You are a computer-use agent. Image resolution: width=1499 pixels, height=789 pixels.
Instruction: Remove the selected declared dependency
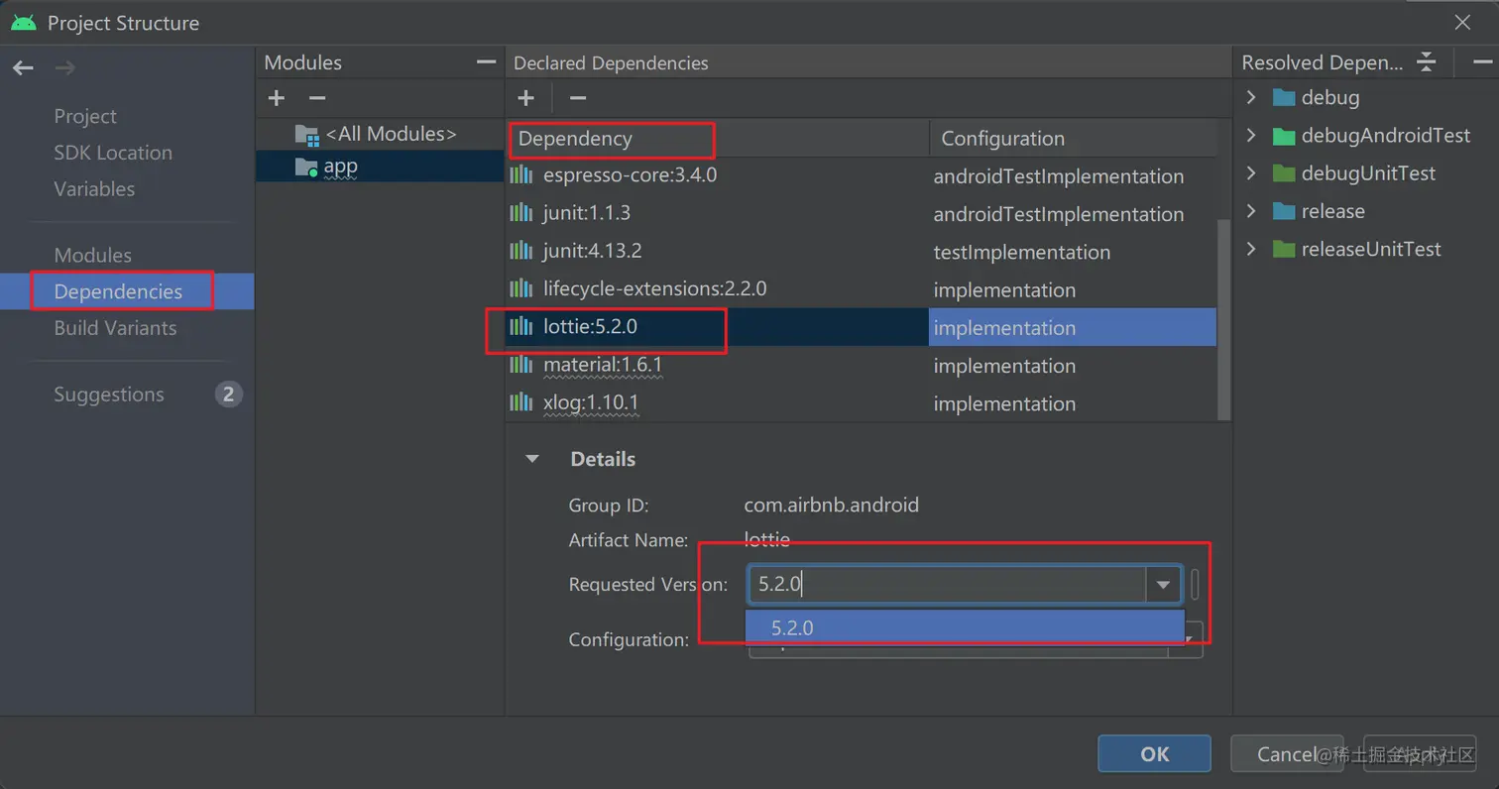[578, 98]
